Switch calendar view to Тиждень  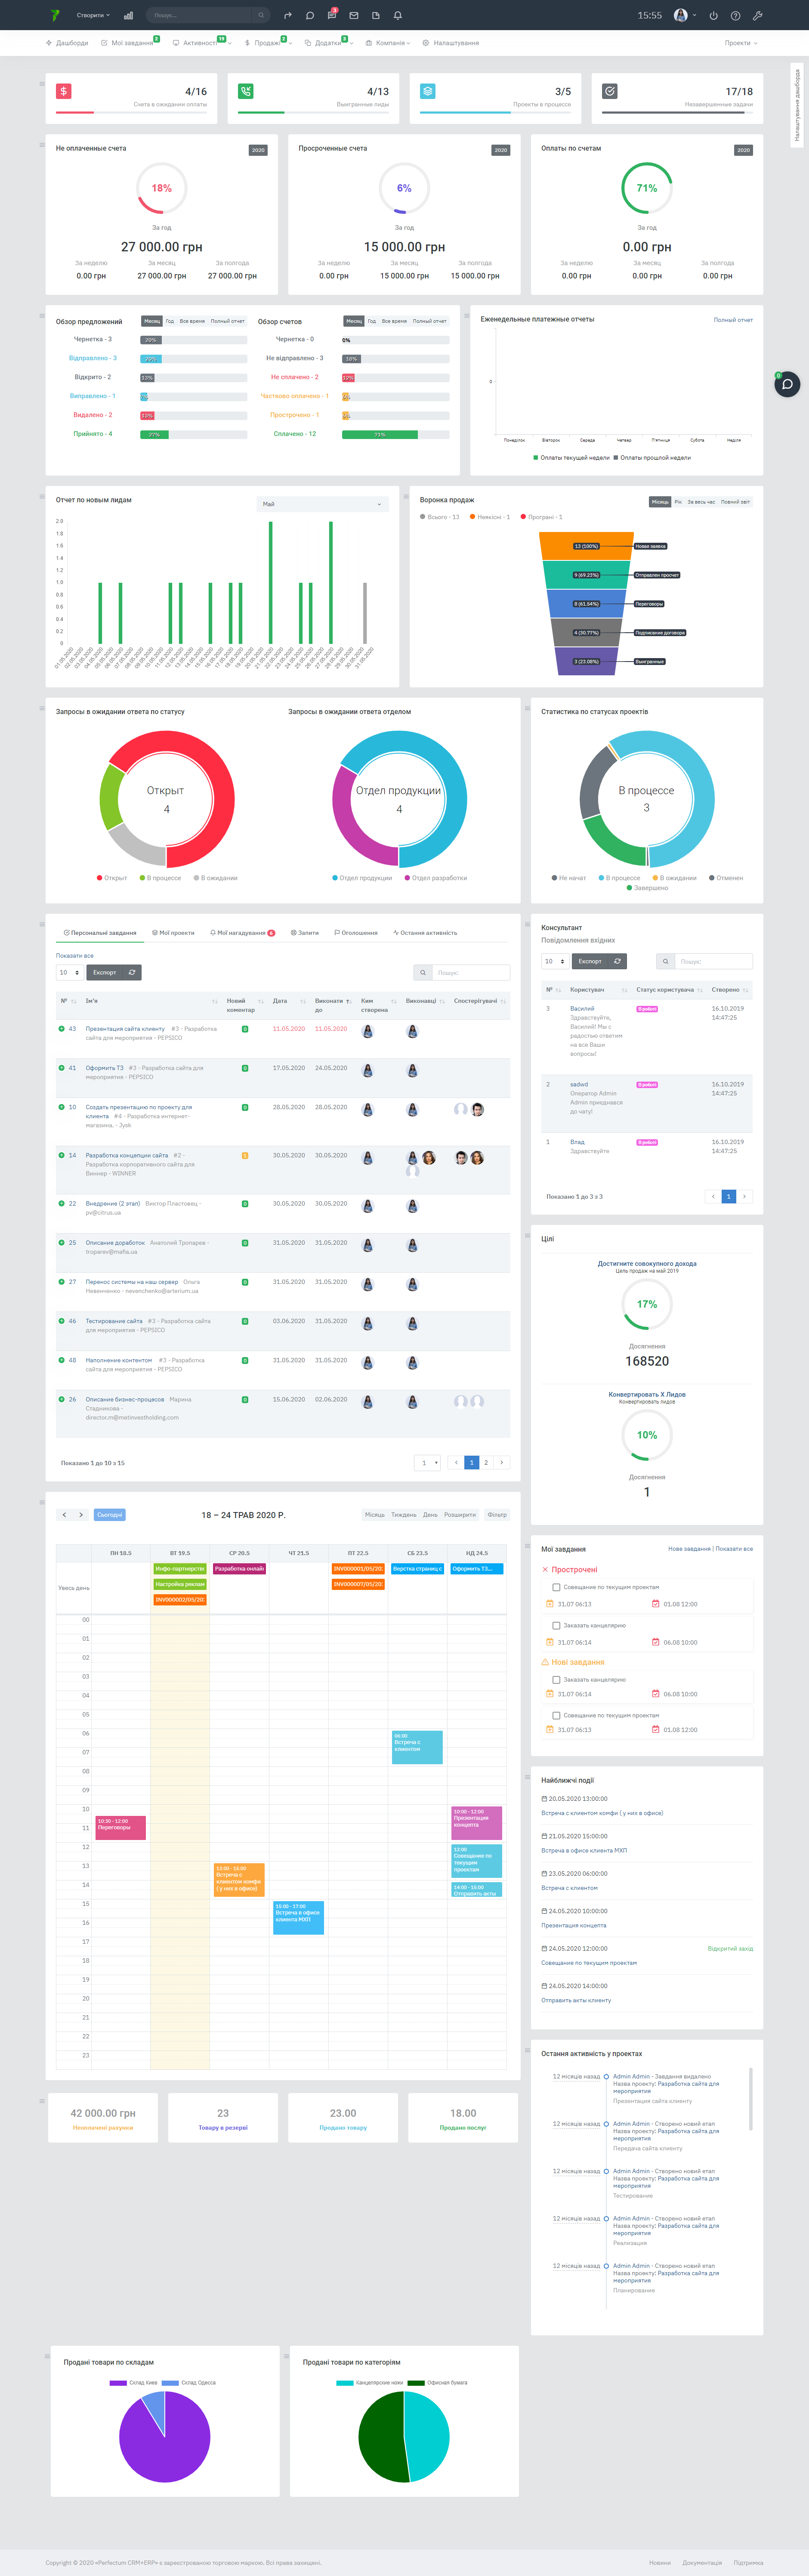(x=404, y=1514)
